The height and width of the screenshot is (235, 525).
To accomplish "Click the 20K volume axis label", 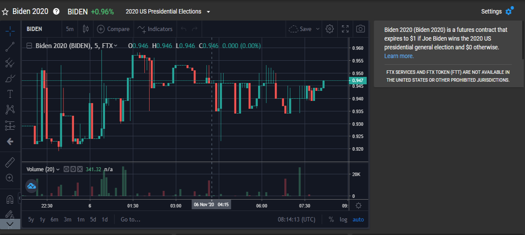I will click(x=356, y=174).
